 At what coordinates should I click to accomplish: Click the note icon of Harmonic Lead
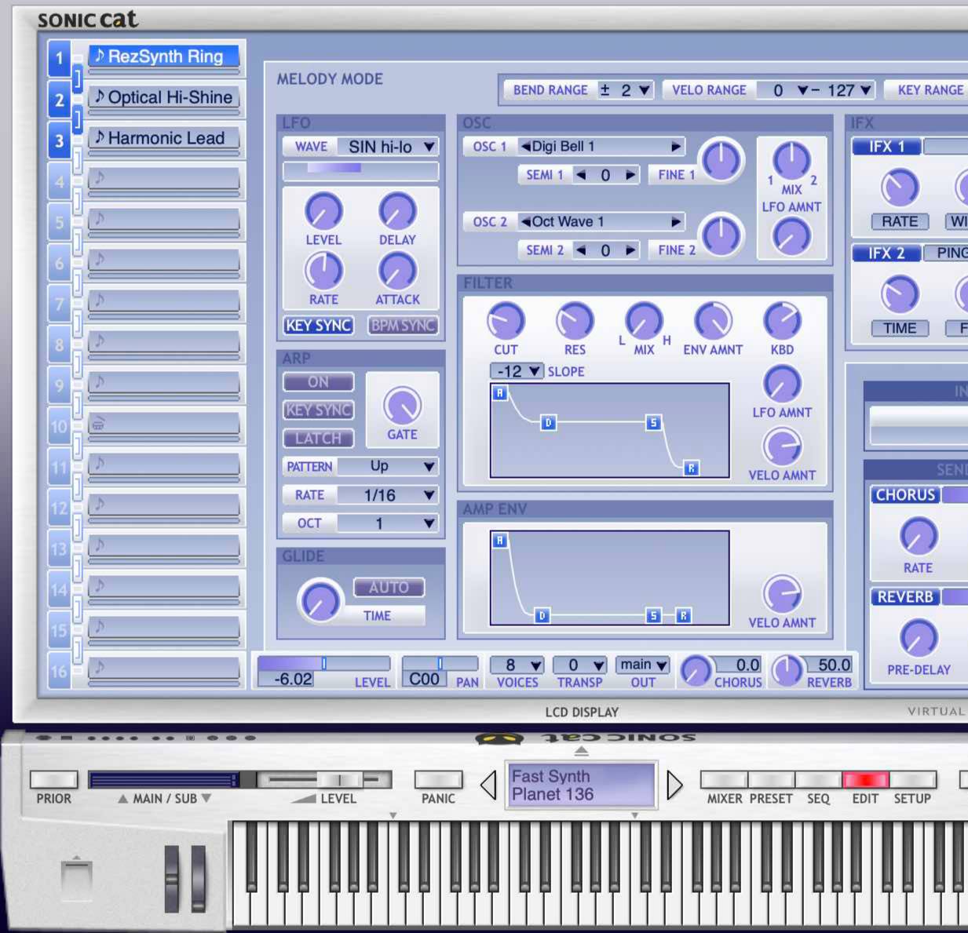point(100,137)
